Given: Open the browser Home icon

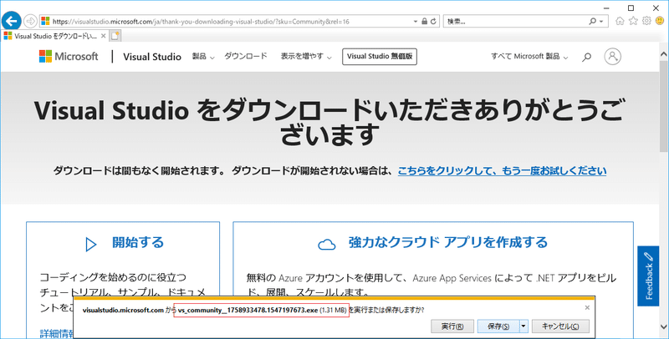Looking at the screenshot, I should [x=620, y=21].
